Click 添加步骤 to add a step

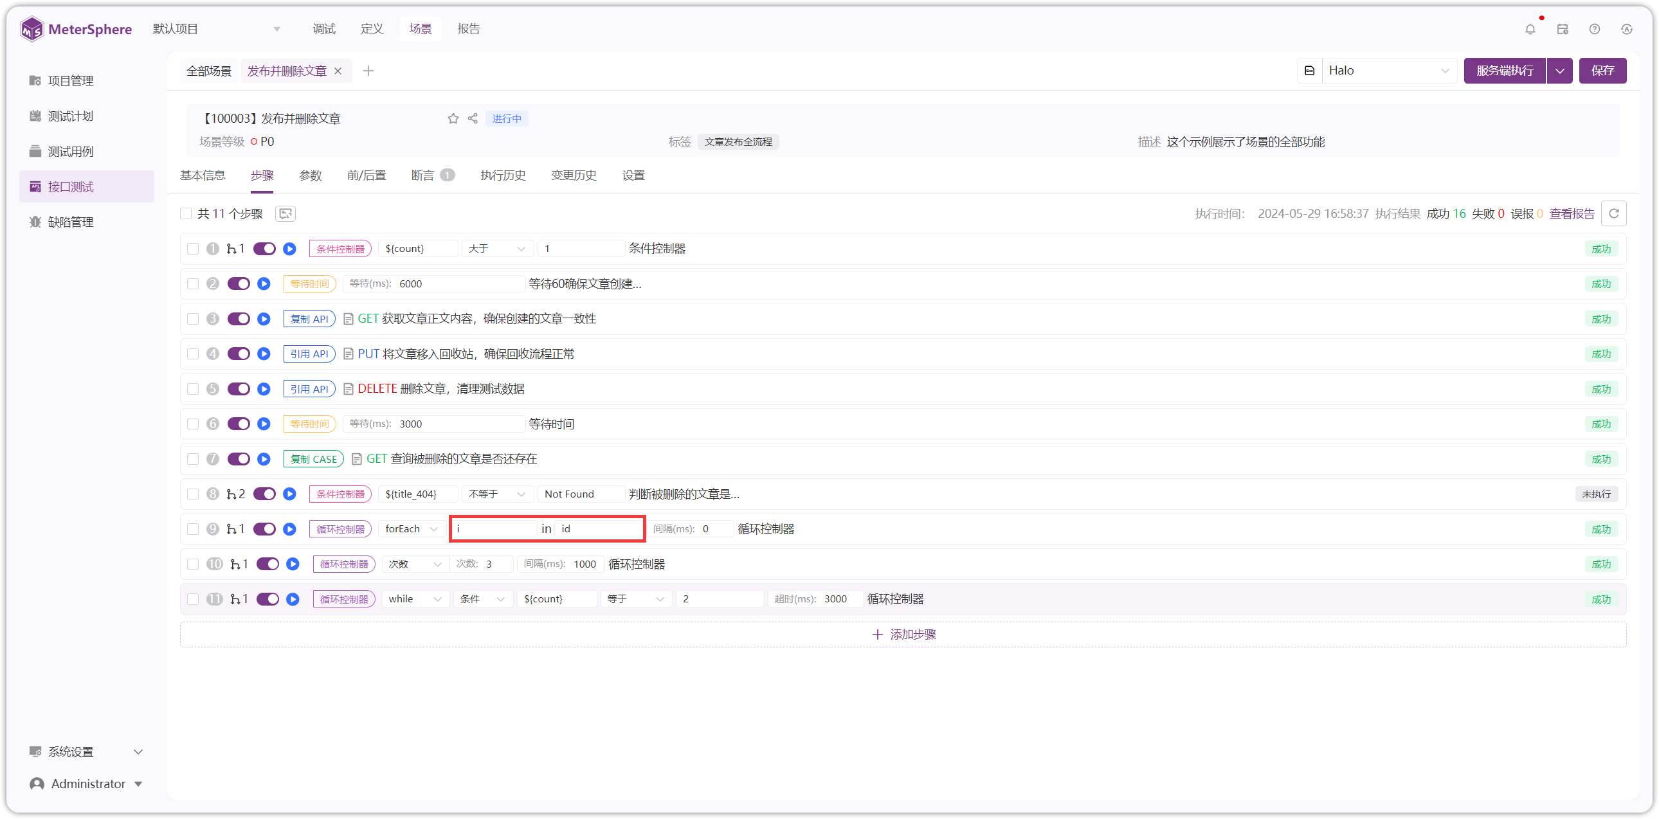click(x=903, y=635)
